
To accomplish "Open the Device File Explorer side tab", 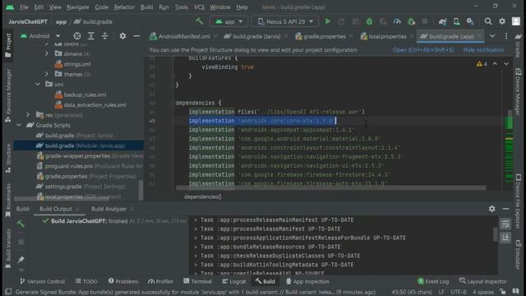I will [x=519, y=201].
